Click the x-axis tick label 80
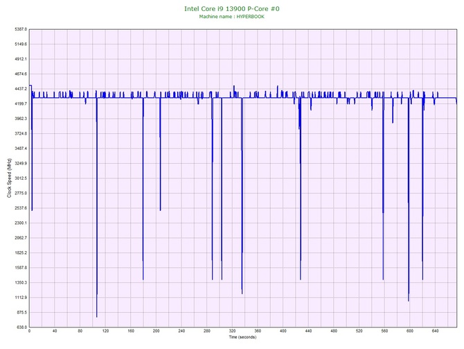This screenshot has height=349, width=464. [80, 331]
